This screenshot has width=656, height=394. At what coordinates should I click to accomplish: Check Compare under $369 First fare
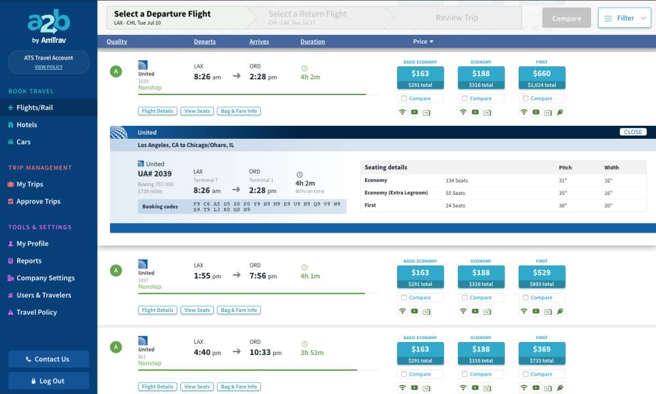click(525, 374)
